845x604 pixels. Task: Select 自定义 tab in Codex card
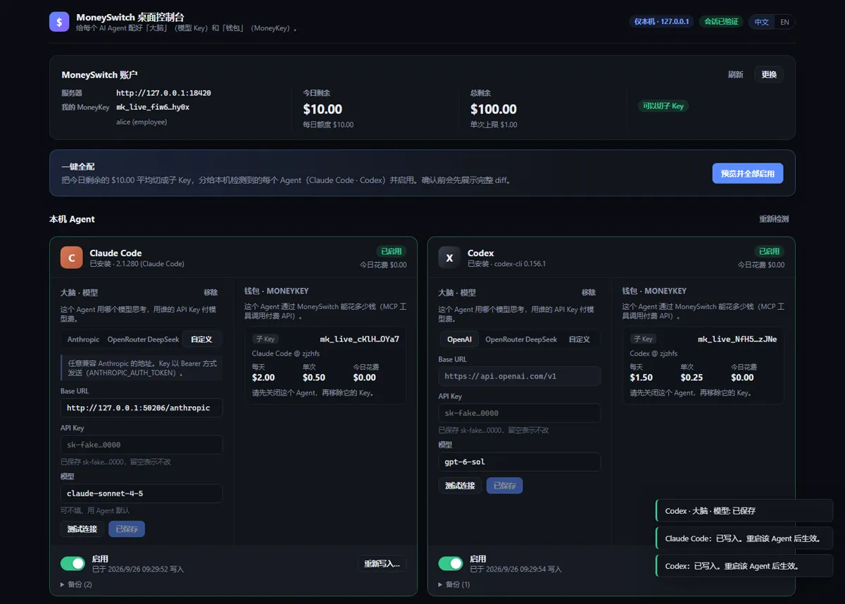580,339
